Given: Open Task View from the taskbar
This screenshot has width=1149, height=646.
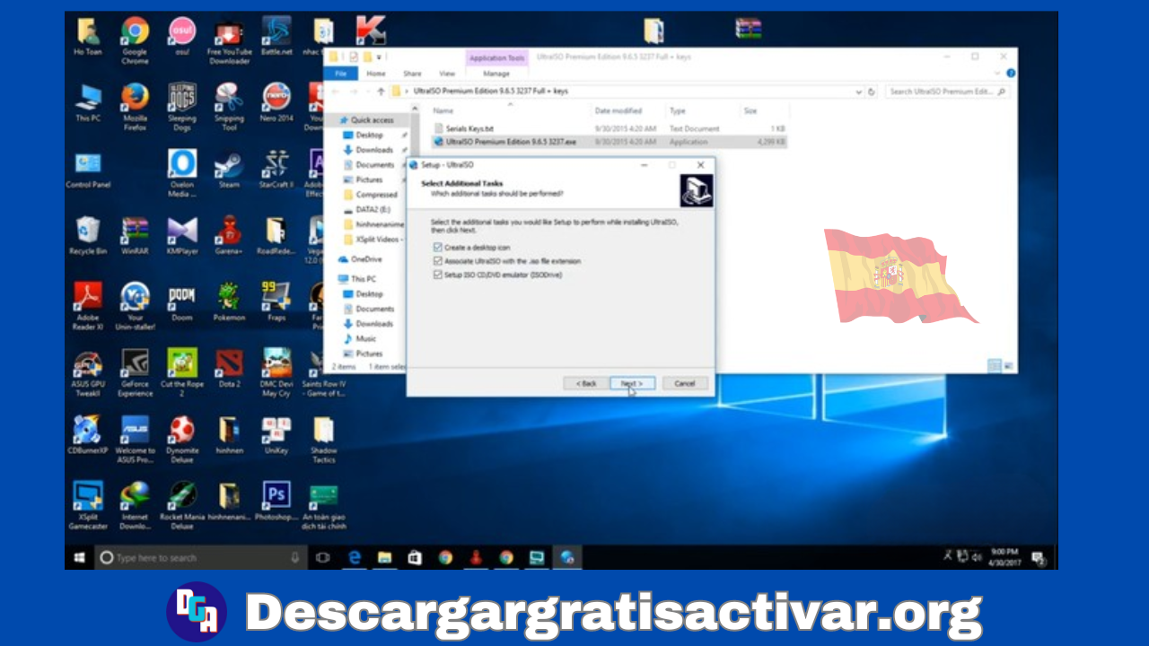Looking at the screenshot, I should pyautogui.click(x=323, y=557).
